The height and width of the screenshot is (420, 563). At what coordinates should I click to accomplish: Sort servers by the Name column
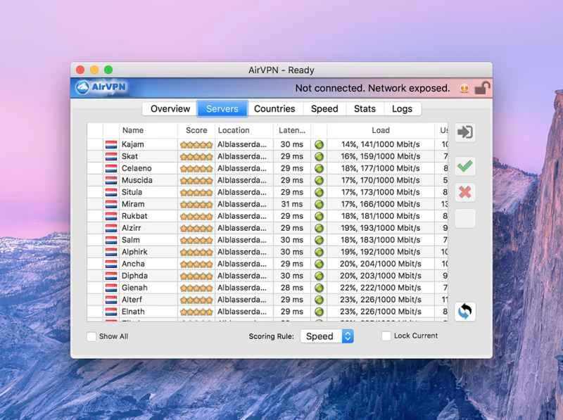[x=132, y=130]
